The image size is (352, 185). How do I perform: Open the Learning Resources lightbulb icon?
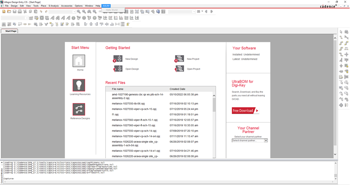pos(79,85)
